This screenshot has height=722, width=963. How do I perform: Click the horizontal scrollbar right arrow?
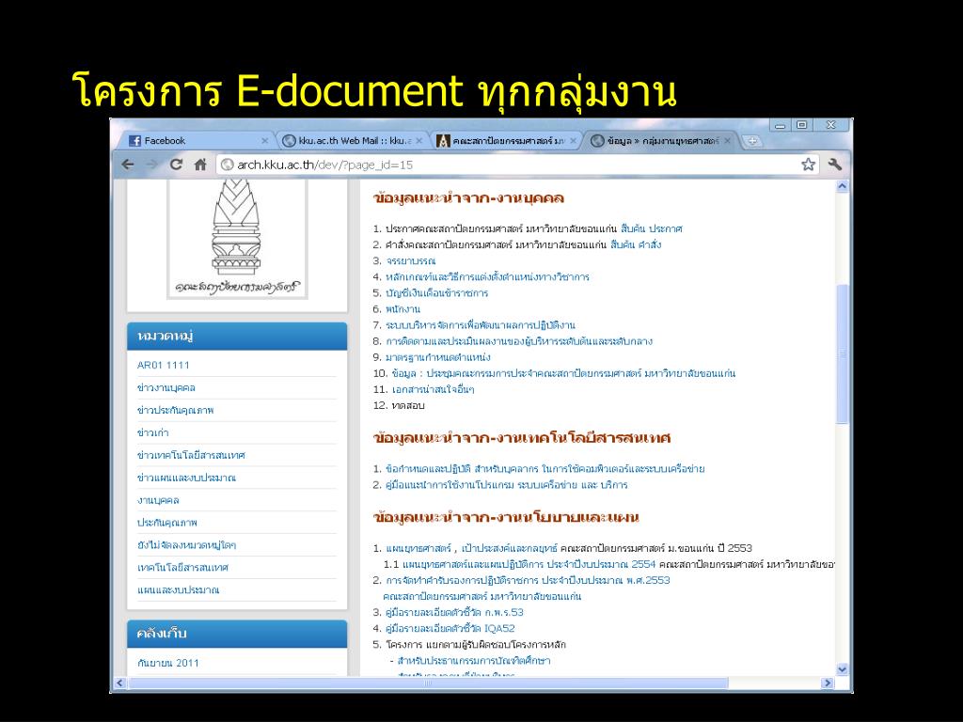tap(828, 683)
